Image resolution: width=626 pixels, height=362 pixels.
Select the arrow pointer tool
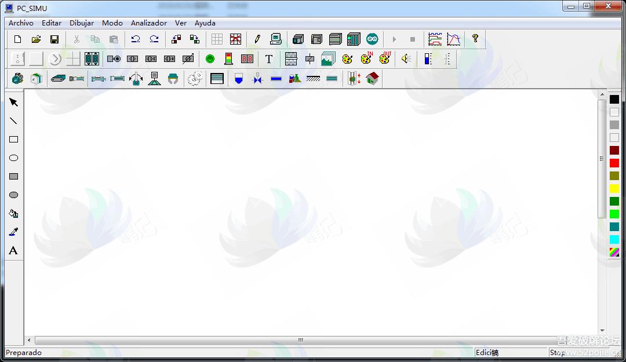point(13,103)
